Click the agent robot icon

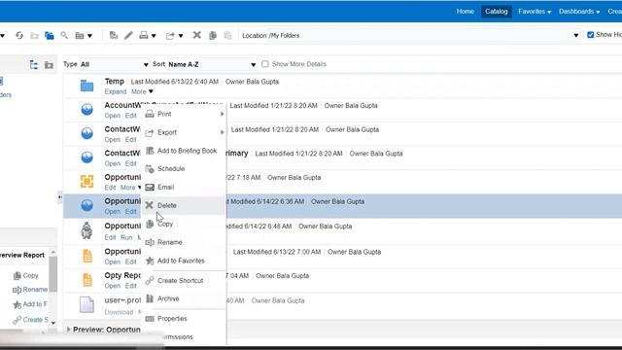click(86, 230)
